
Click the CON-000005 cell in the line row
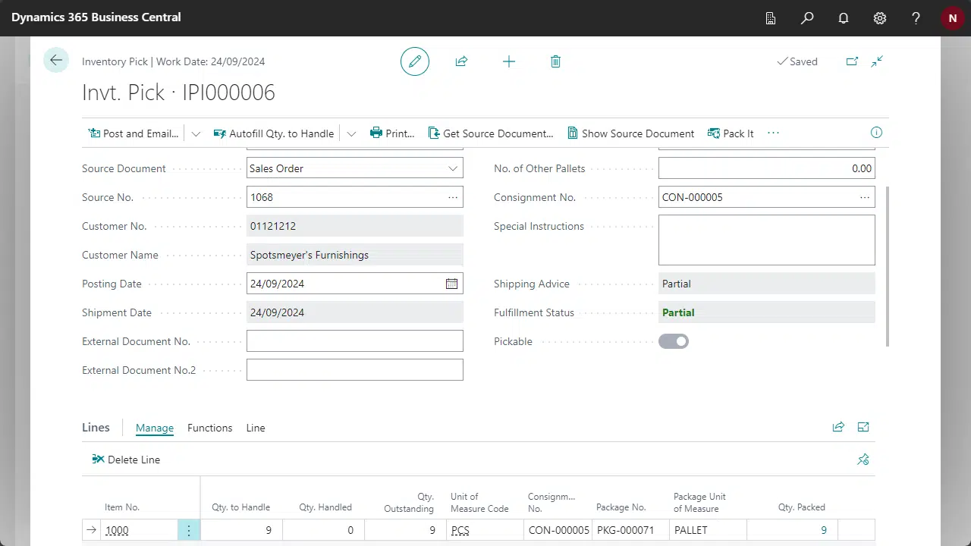coord(558,530)
